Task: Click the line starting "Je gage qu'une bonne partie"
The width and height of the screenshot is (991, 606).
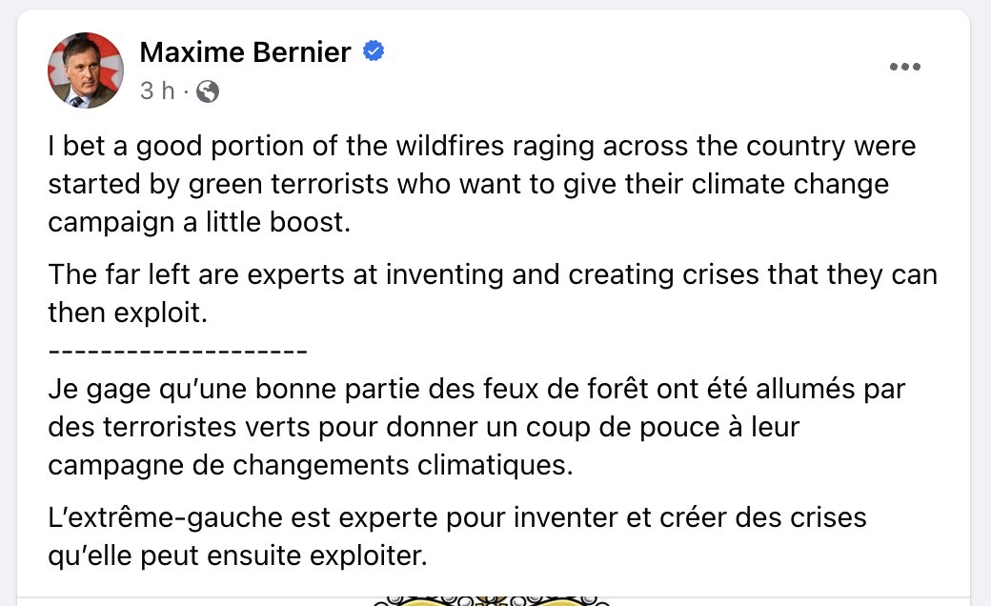Action: [x=476, y=390]
